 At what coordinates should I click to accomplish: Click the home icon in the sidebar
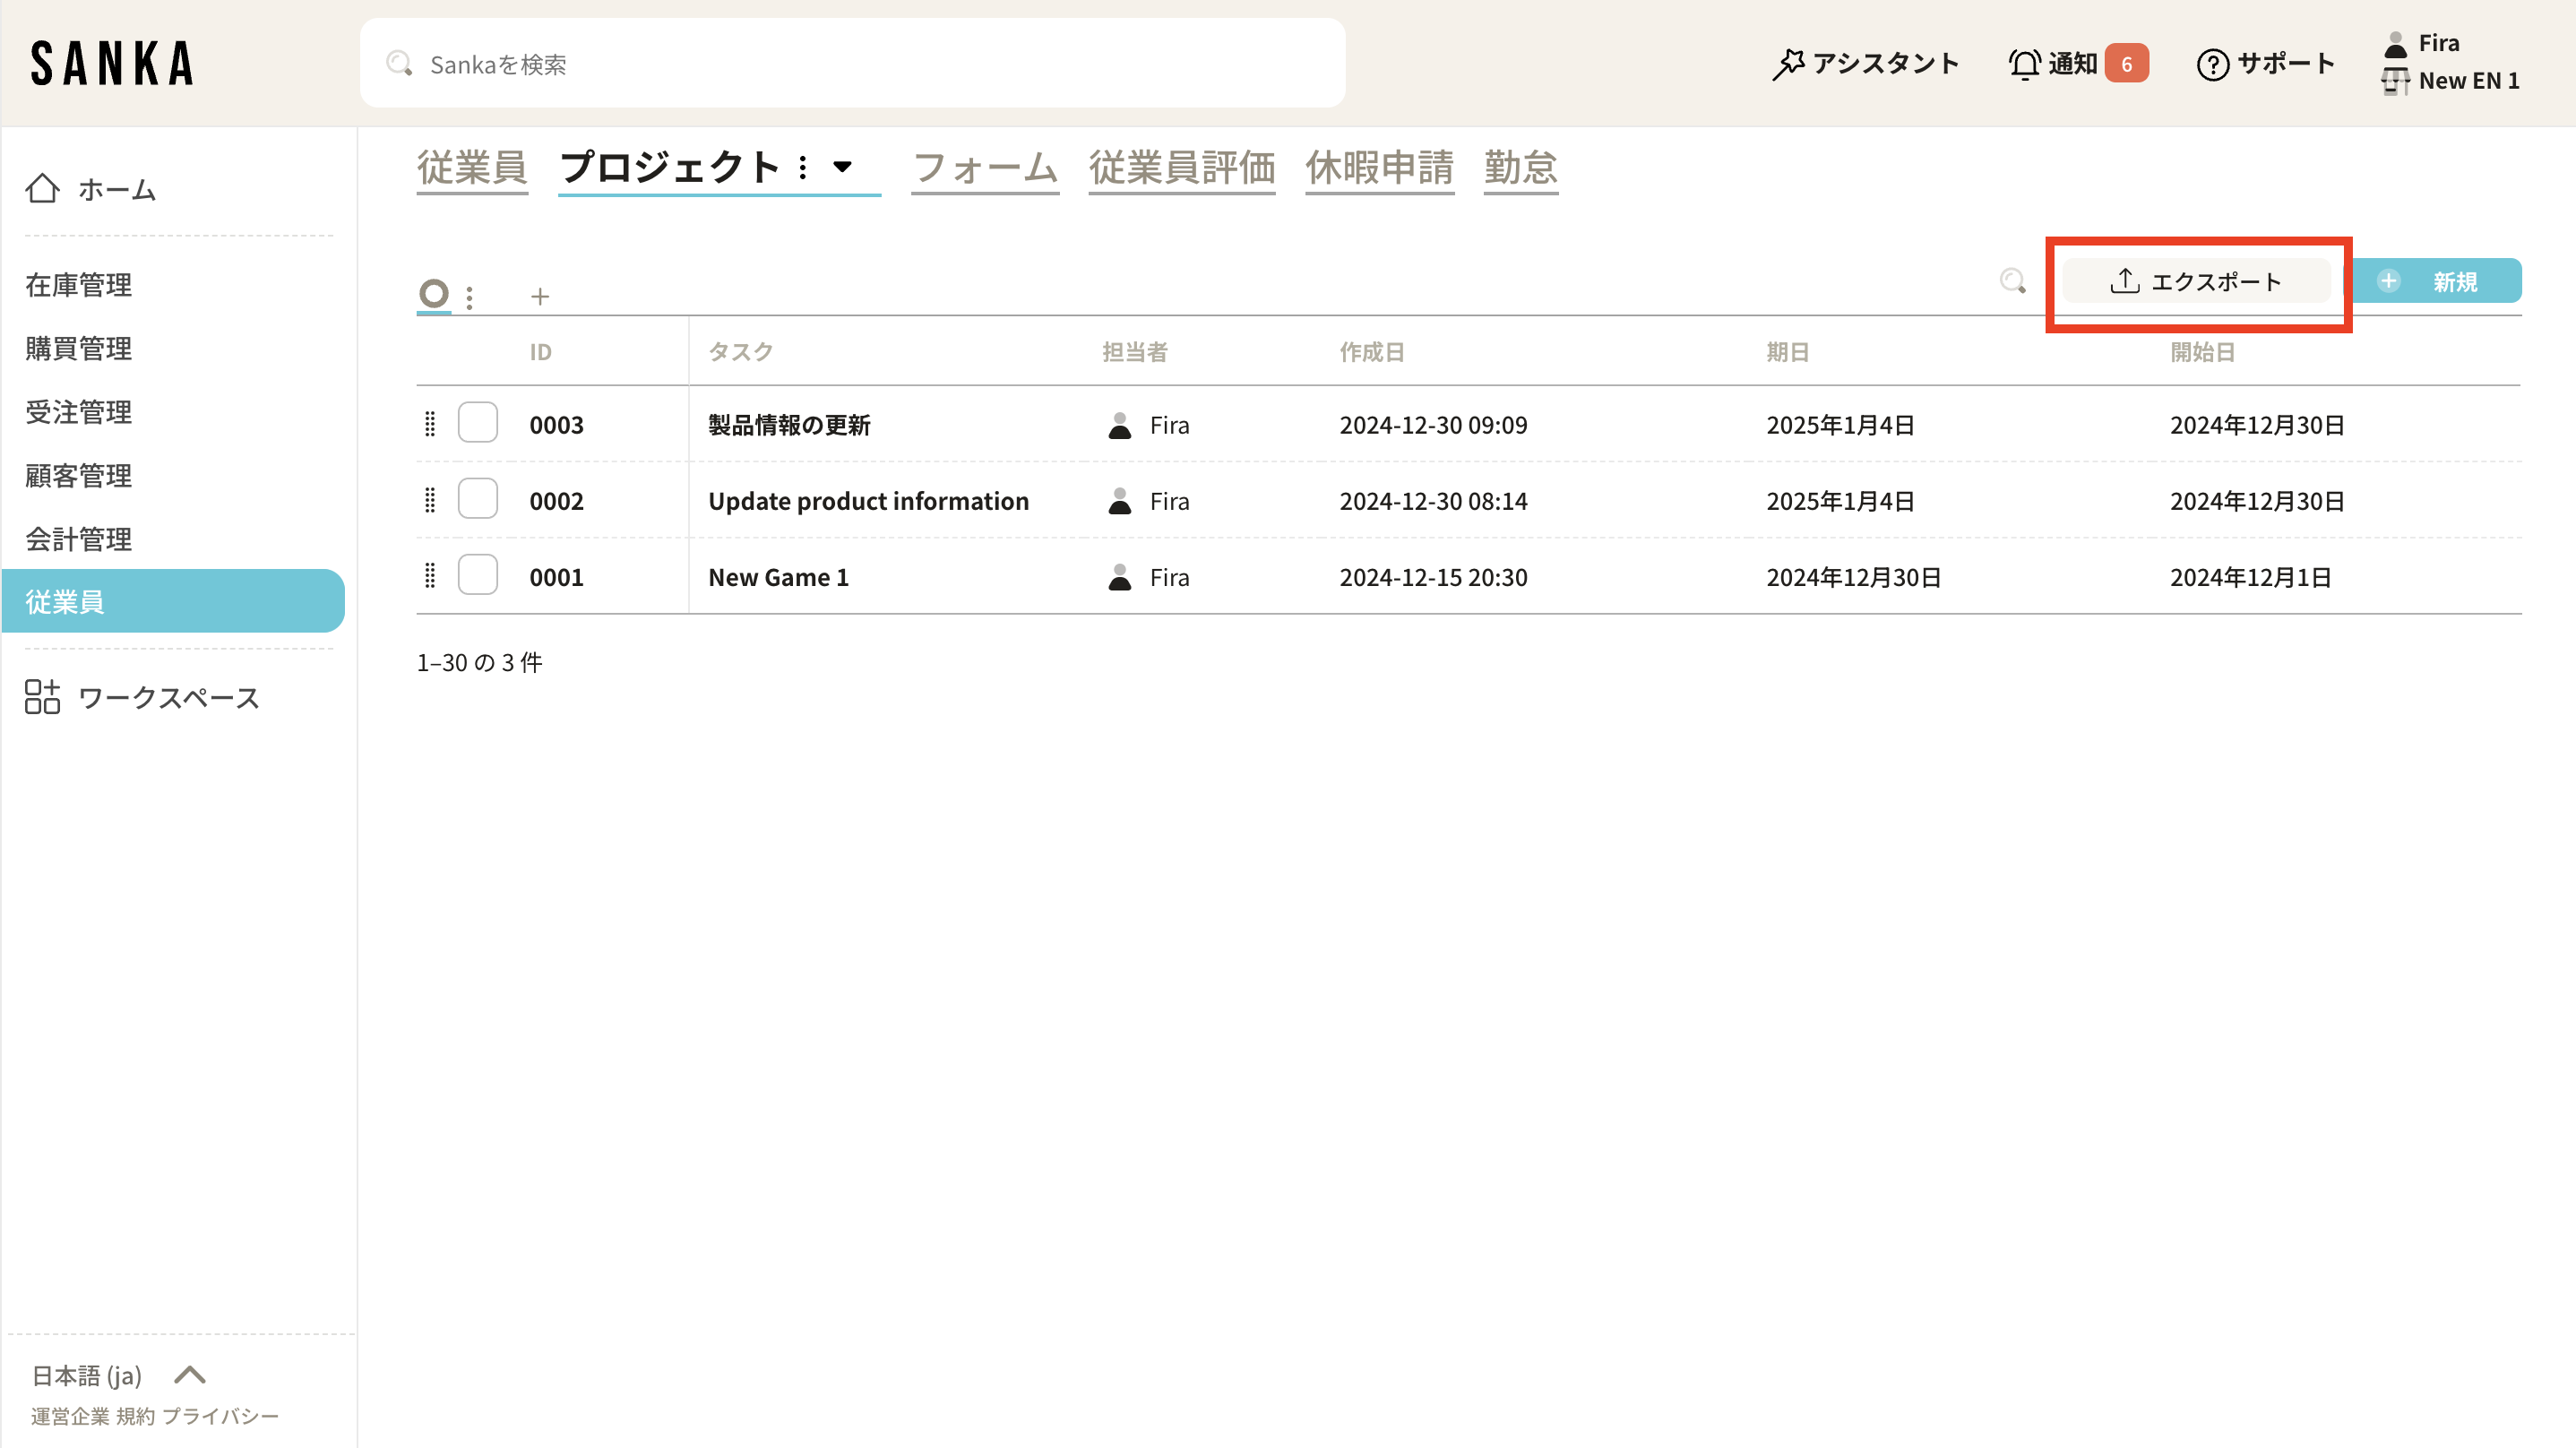42,189
